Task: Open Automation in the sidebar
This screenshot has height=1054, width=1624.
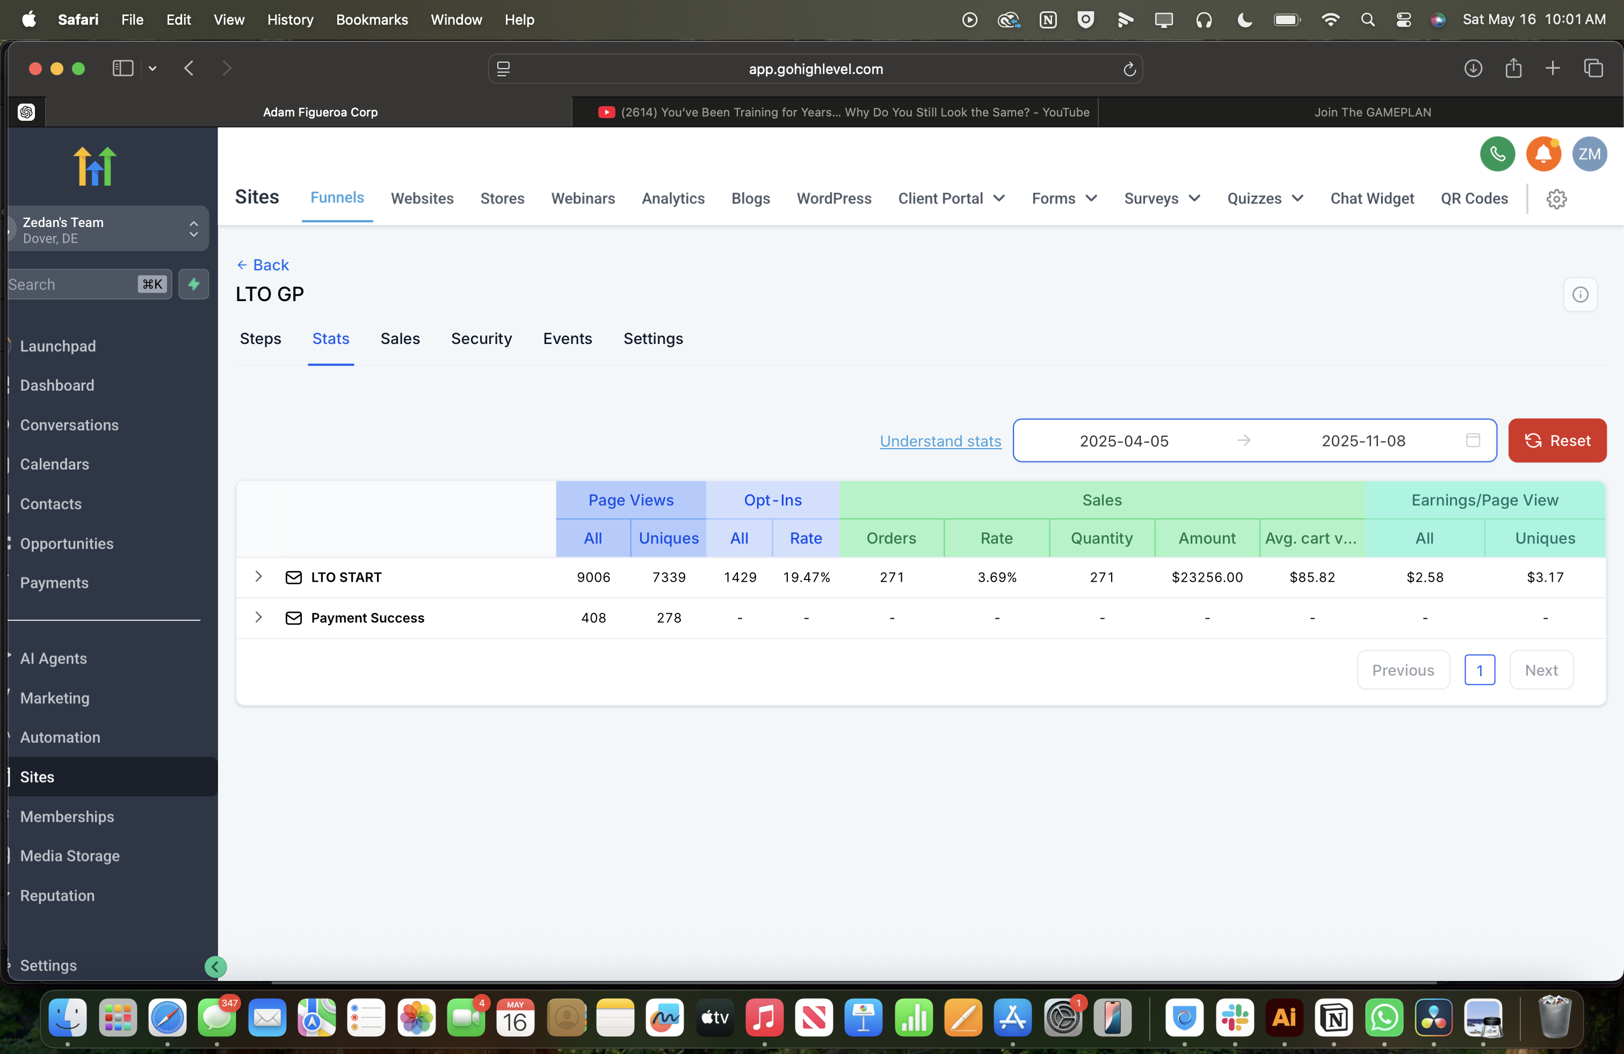Action: click(x=60, y=737)
